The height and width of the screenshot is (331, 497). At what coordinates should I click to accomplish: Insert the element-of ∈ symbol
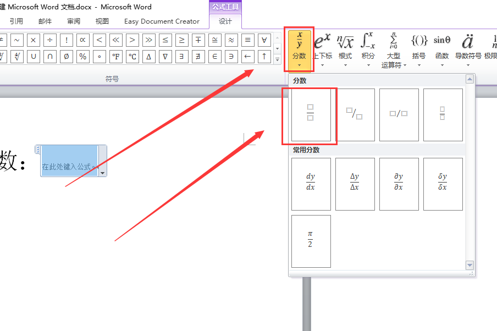(214, 57)
